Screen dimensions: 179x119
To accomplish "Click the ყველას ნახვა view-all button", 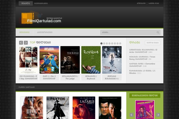I will (152, 43).
